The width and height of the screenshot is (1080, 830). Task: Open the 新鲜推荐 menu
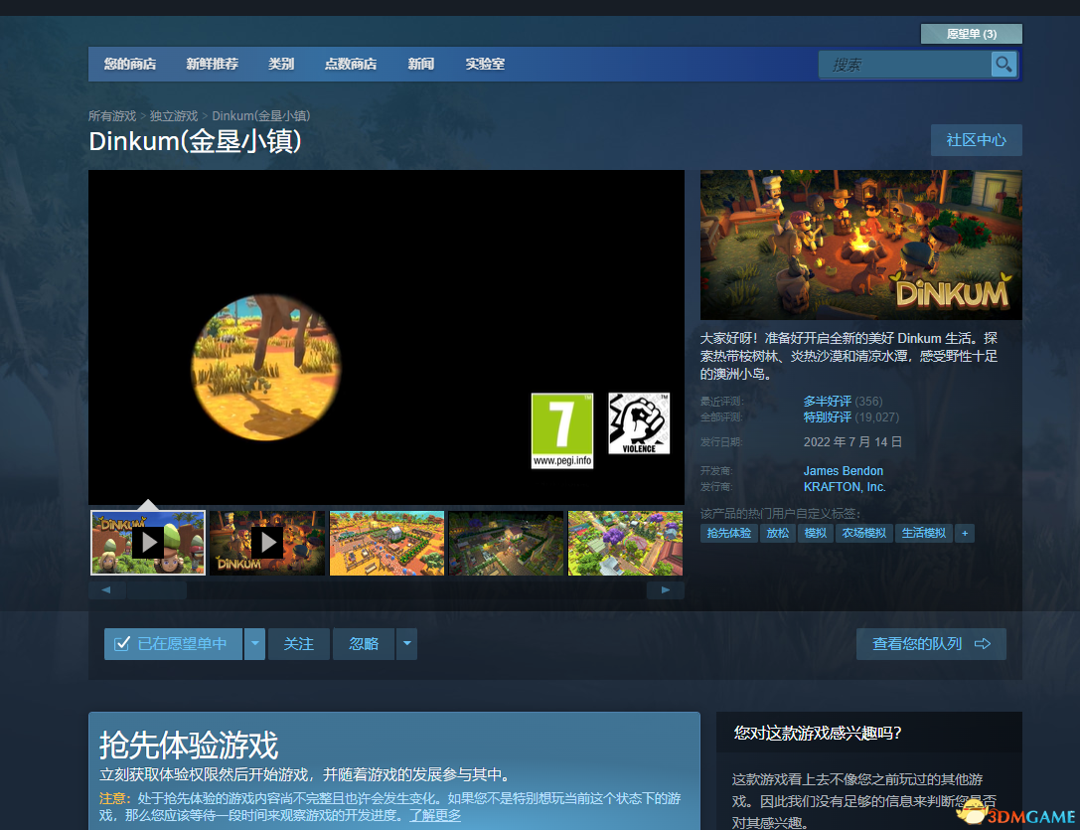pos(213,64)
